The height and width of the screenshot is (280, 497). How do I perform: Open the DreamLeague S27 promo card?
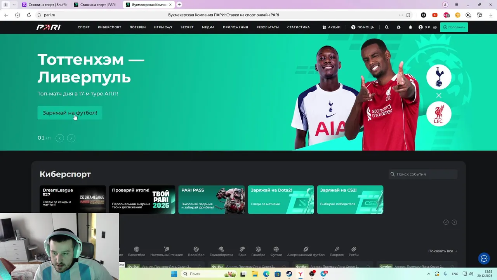tap(73, 199)
